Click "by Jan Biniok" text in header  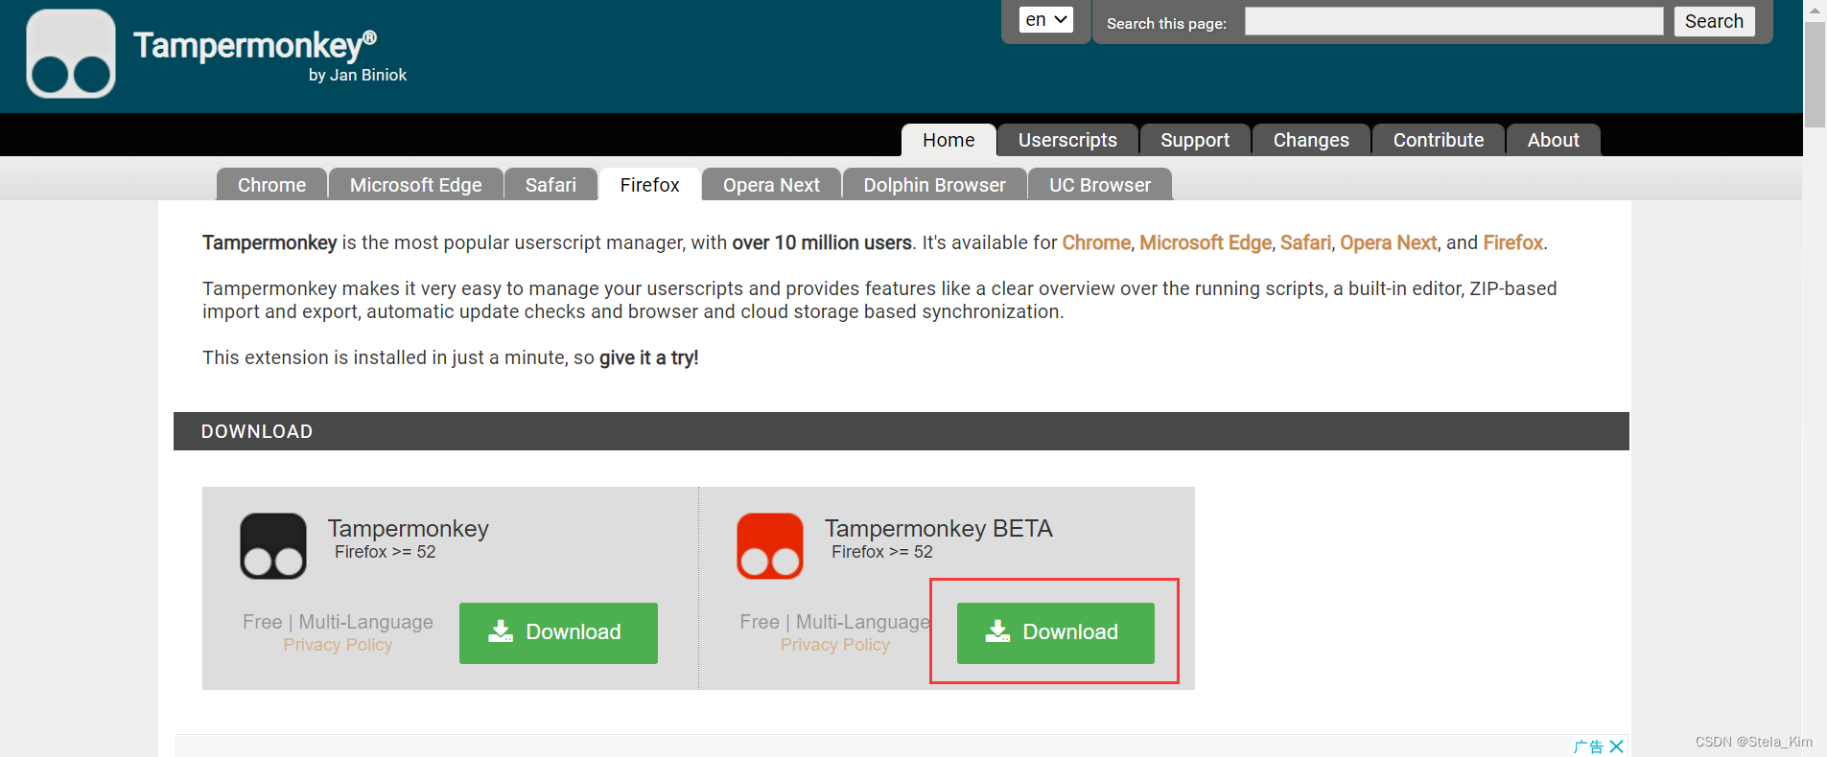click(358, 75)
